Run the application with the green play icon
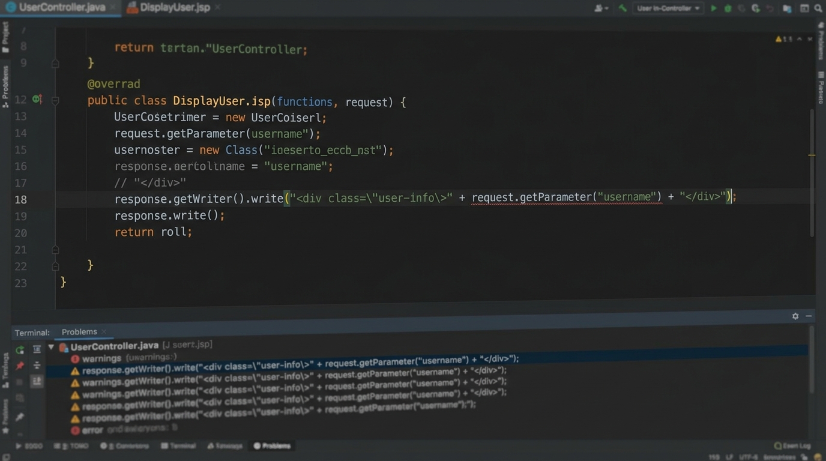 pos(714,8)
